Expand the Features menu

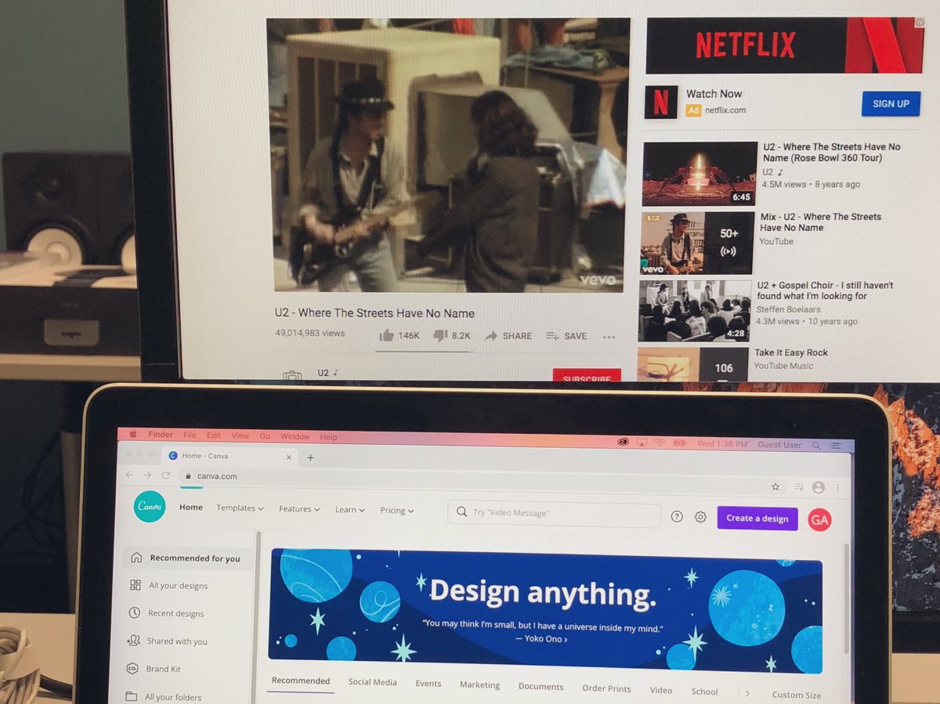(x=298, y=509)
